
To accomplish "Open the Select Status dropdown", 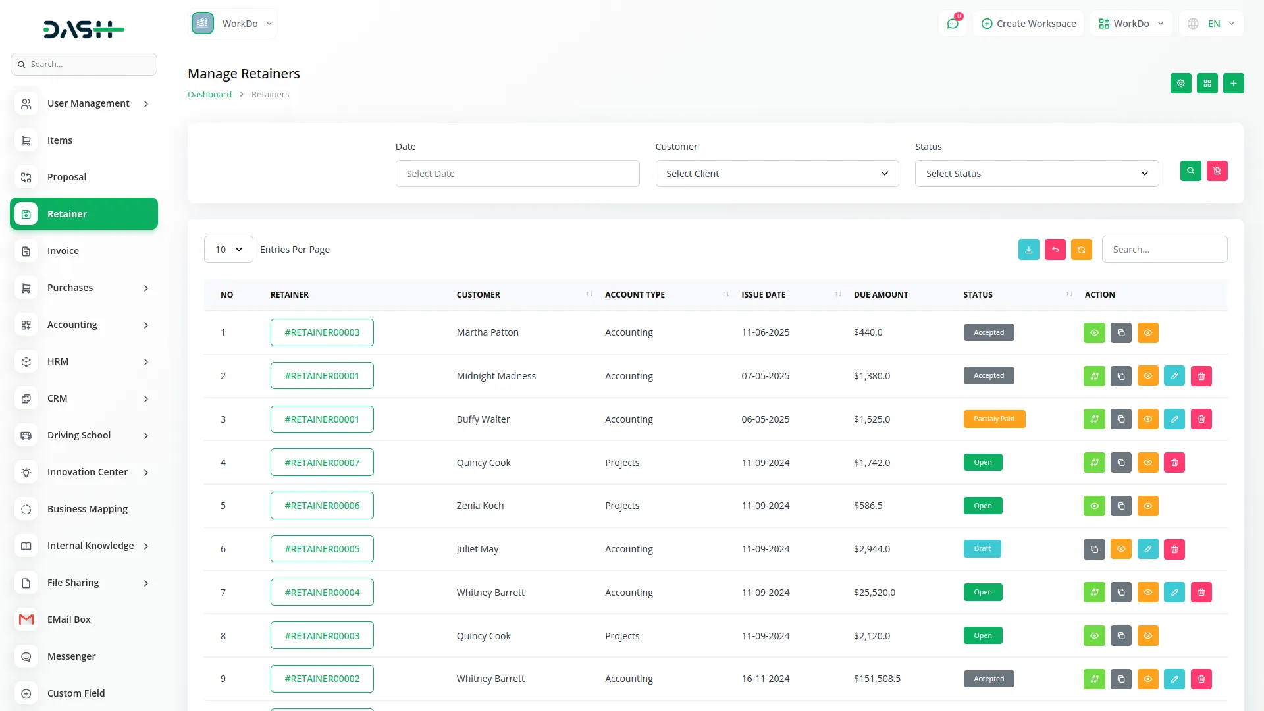I will click(x=1036, y=174).
